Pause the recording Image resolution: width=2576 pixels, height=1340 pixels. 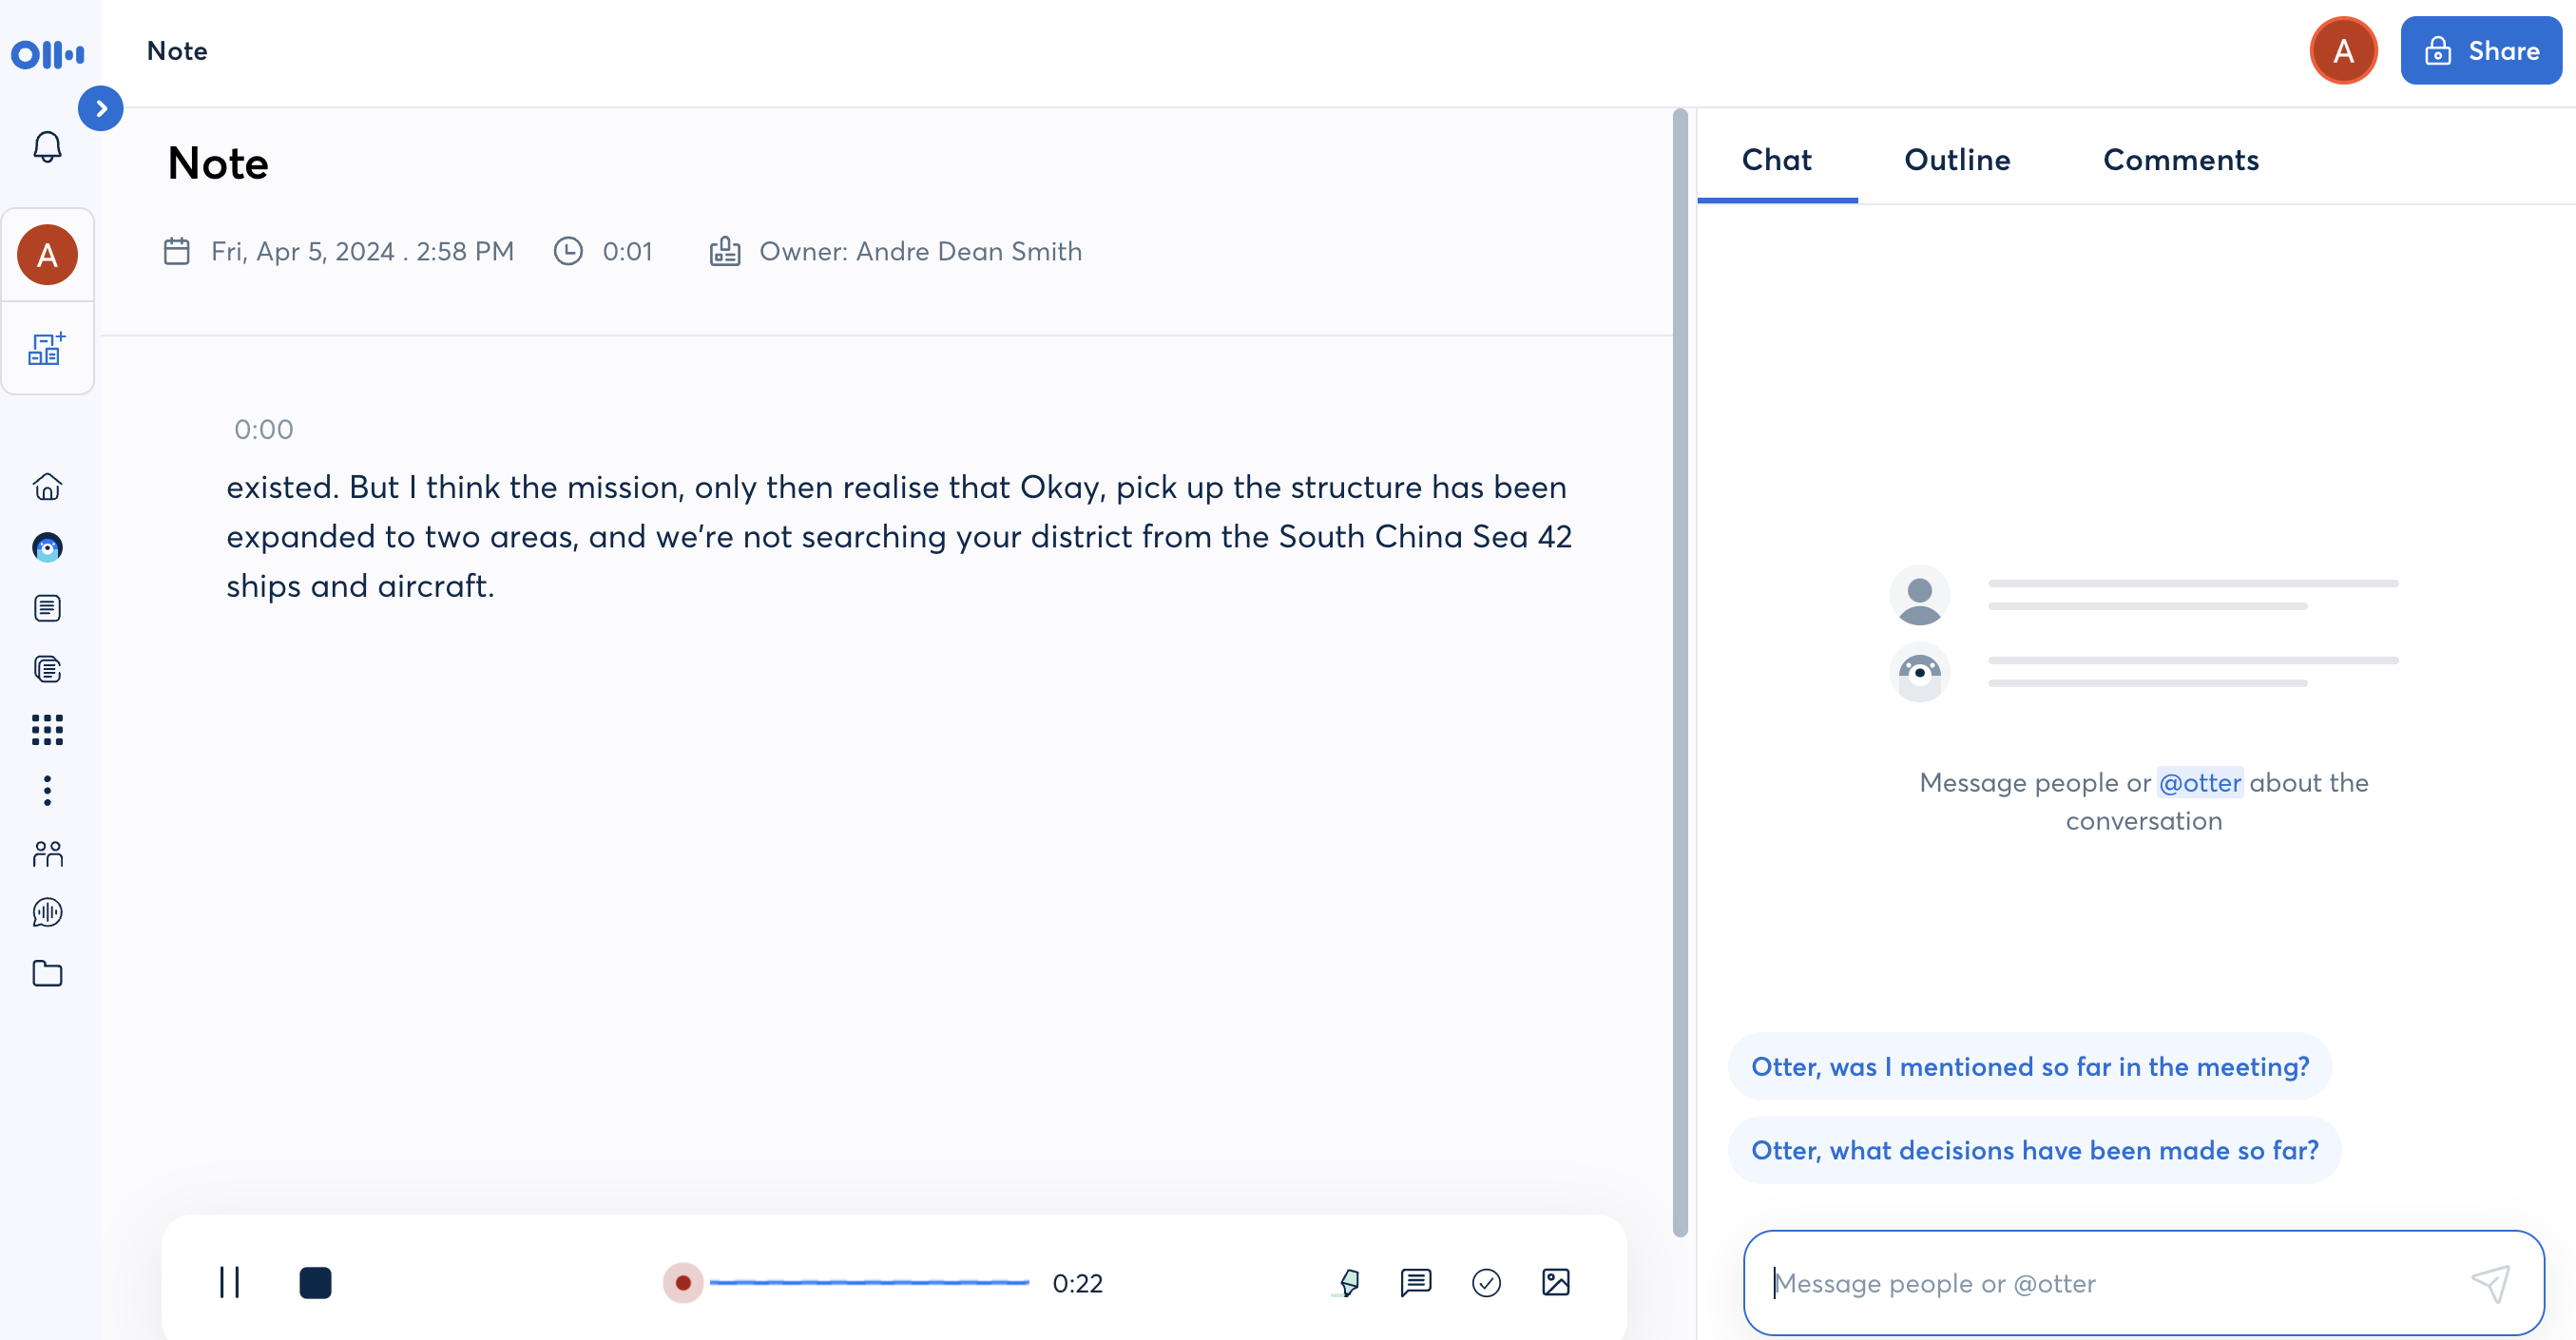click(x=229, y=1282)
